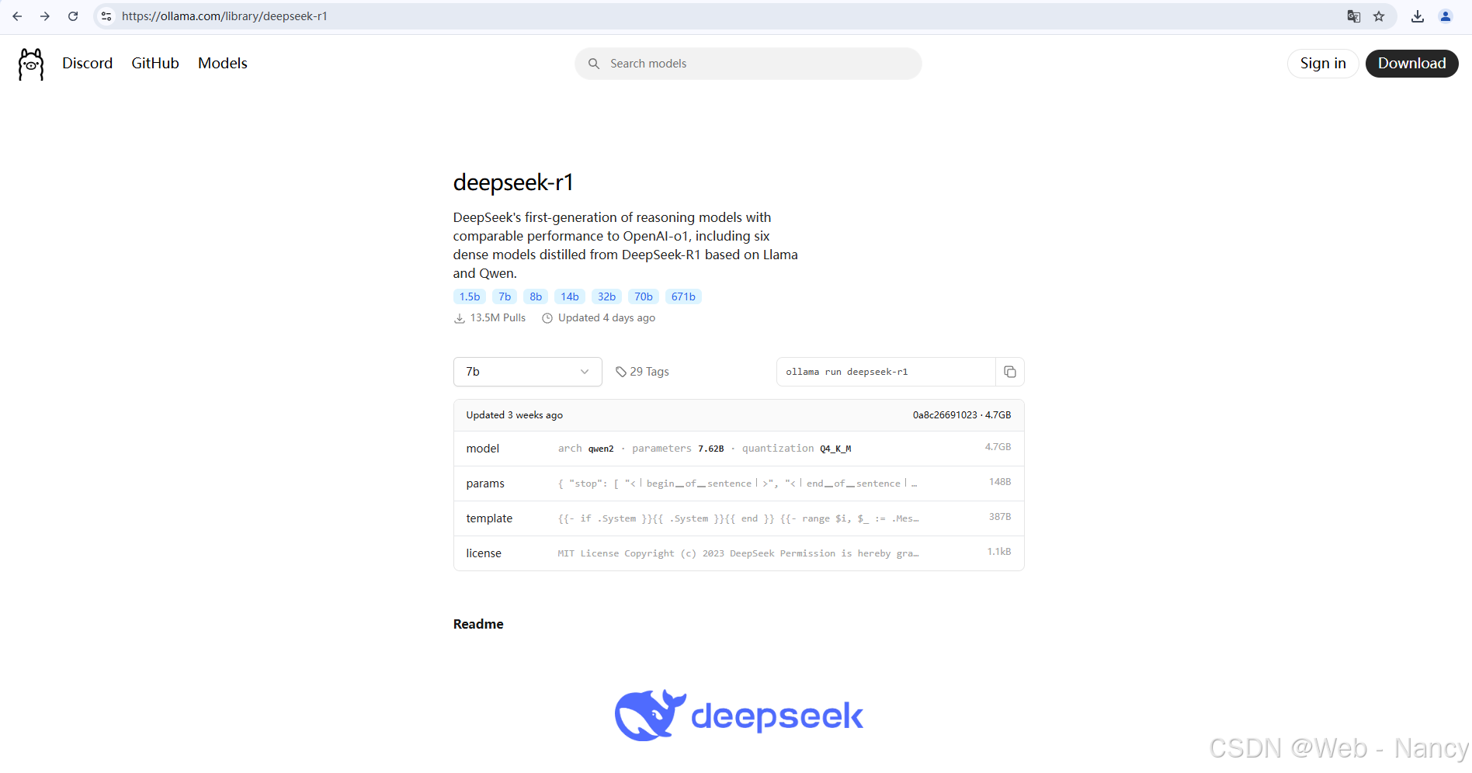The width and height of the screenshot is (1472, 773).
Task: Open the browser profile icon
Action: [1446, 16]
